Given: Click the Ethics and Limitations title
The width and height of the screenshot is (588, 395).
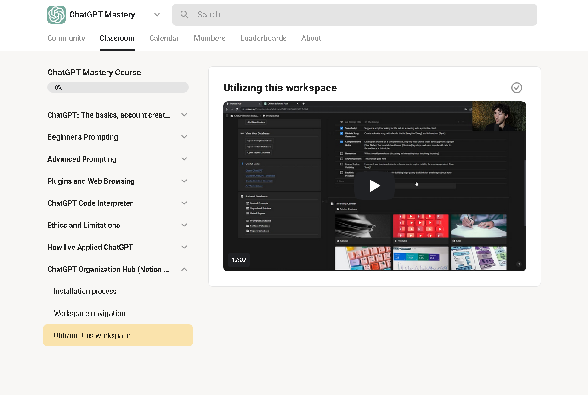Looking at the screenshot, I should pos(84,225).
